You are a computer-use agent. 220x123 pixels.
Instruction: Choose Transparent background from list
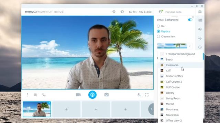pyautogui.click(x=180, y=54)
